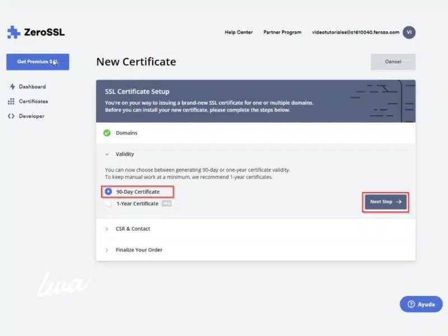The height and width of the screenshot is (336, 448).
Task: Click the arrow inside Next Step button
Action: (x=399, y=202)
